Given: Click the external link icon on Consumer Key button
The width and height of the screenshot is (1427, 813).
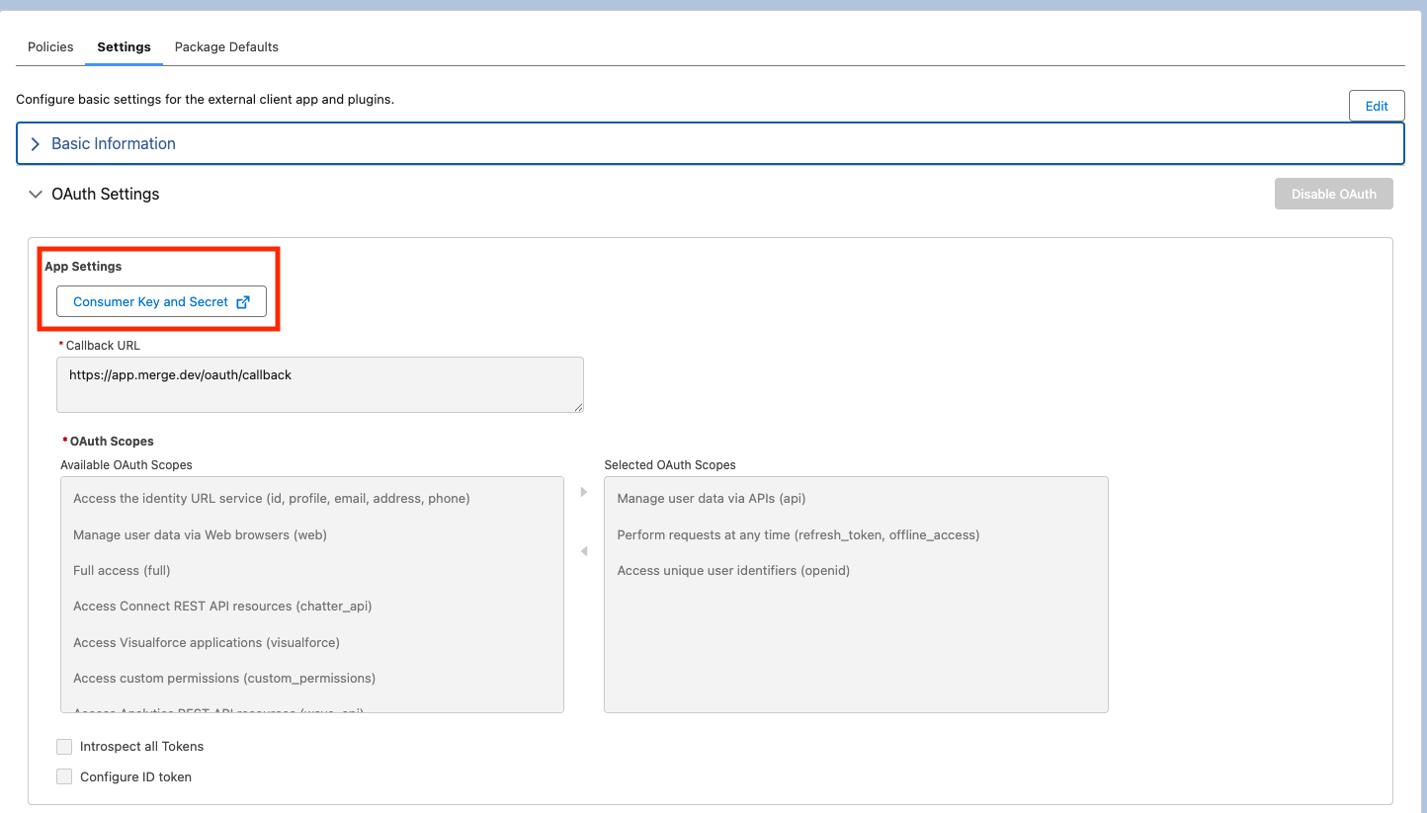Looking at the screenshot, I should pyautogui.click(x=243, y=302).
